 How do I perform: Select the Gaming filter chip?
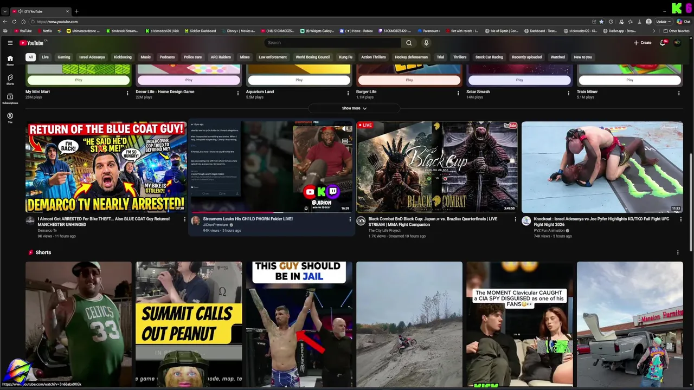64,57
